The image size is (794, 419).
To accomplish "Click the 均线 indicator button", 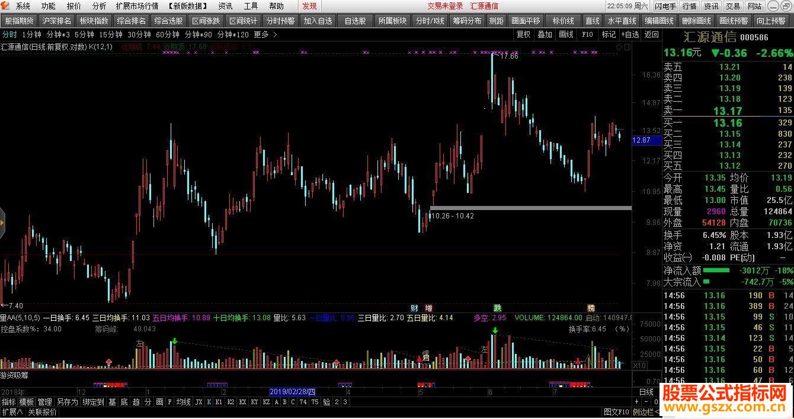I will coord(184,402).
